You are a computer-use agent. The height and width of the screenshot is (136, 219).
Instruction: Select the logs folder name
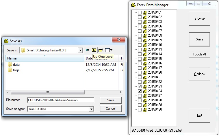pos(16,70)
